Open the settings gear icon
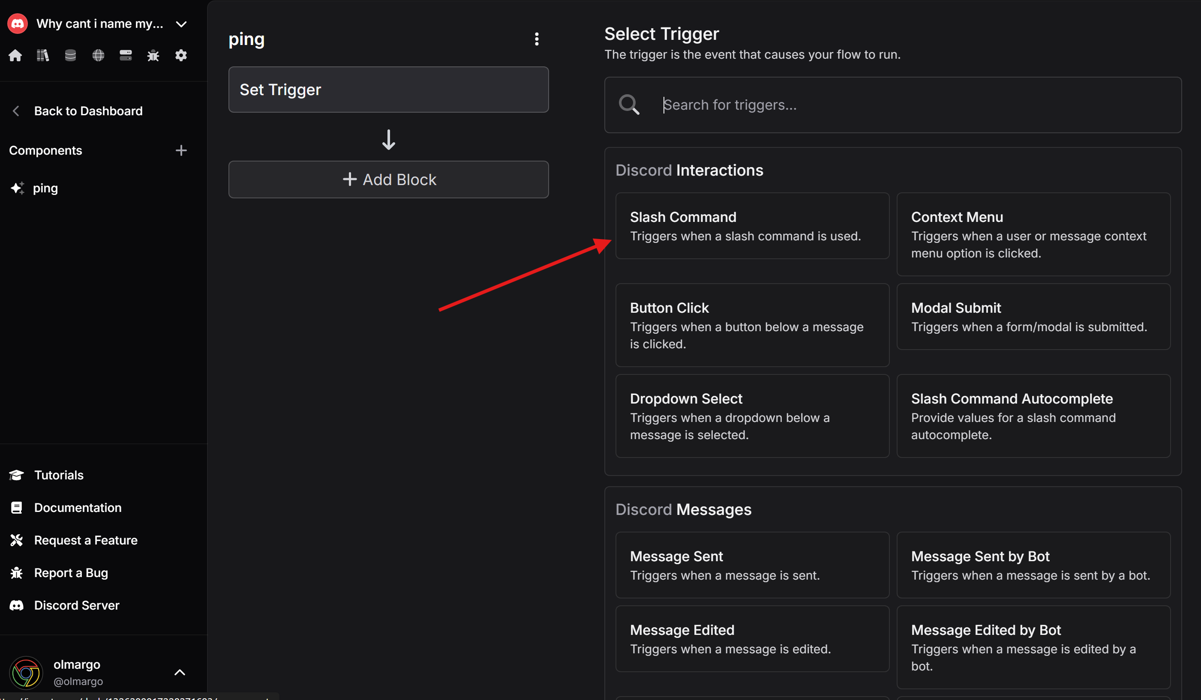Image resolution: width=1201 pixels, height=700 pixels. (x=181, y=55)
